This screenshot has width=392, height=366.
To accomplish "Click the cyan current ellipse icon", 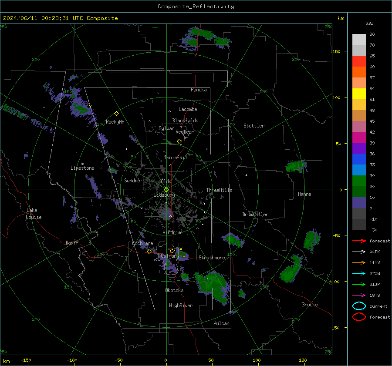I will [359, 306].
